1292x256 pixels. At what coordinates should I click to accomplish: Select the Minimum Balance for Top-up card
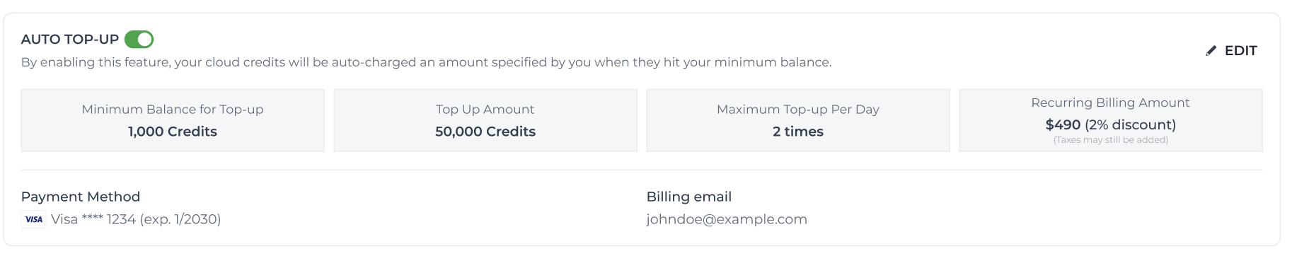[173, 120]
